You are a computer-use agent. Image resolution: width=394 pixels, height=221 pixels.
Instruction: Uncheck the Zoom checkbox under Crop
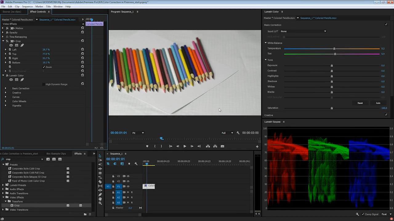[44, 67]
